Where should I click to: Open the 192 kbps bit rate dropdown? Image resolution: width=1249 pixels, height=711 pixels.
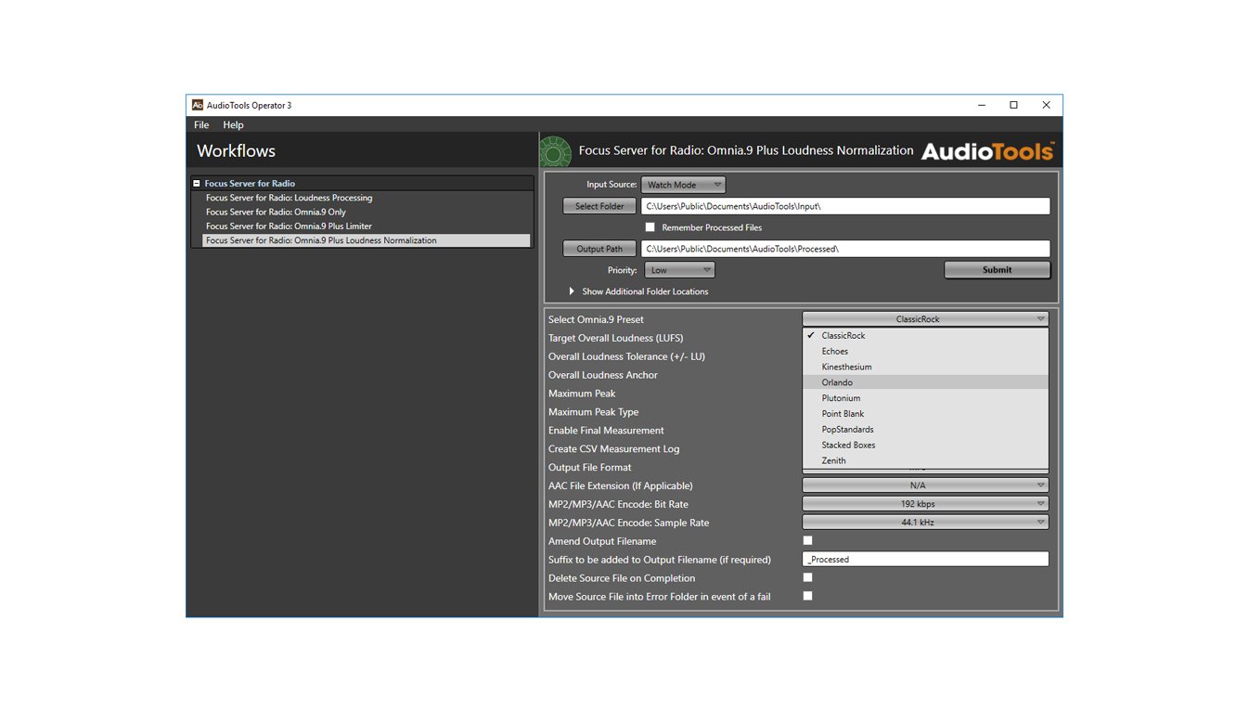coord(925,503)
